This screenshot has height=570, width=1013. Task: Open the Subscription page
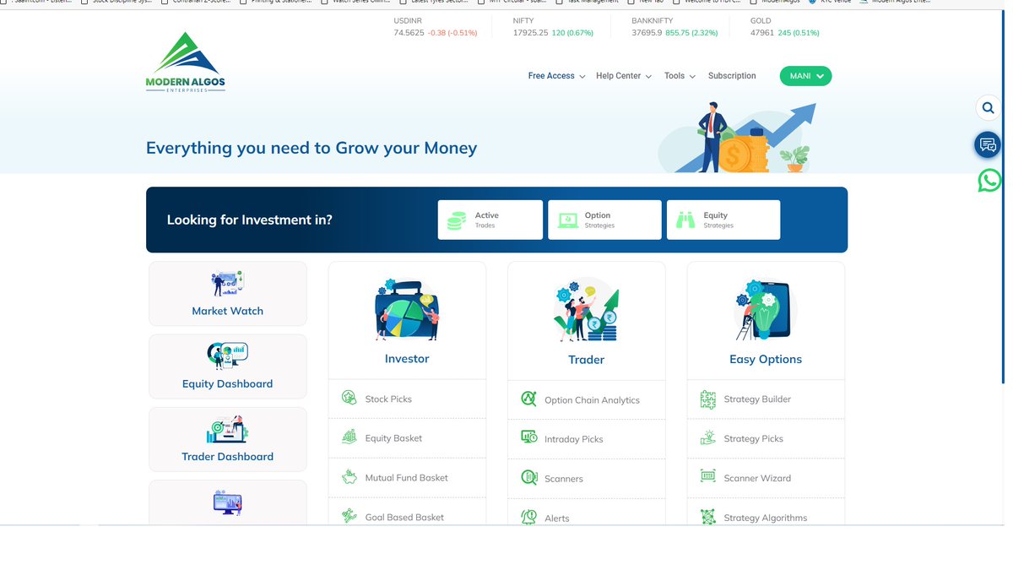pos(732,76)
